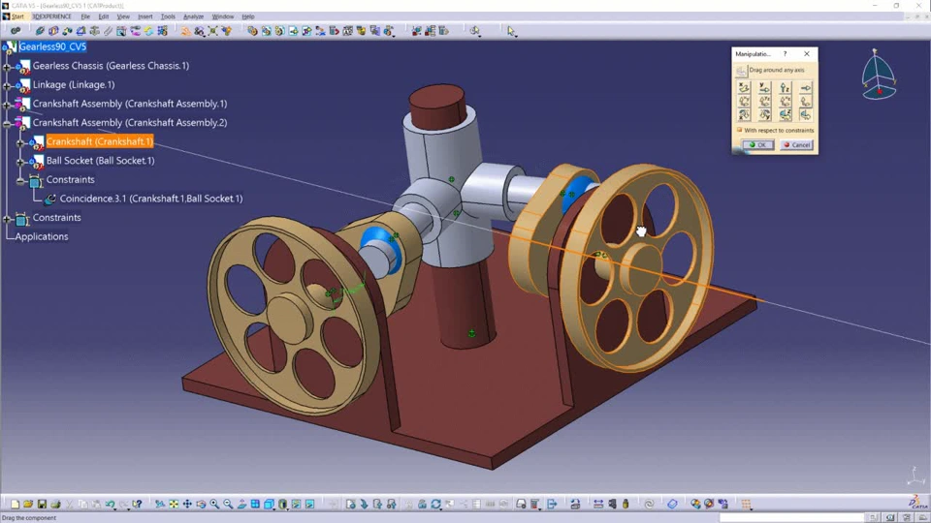Expand the root-level Constraints node
Image resolution: width=931 pixels, height=523 pixels.
[x=7, y=219]
